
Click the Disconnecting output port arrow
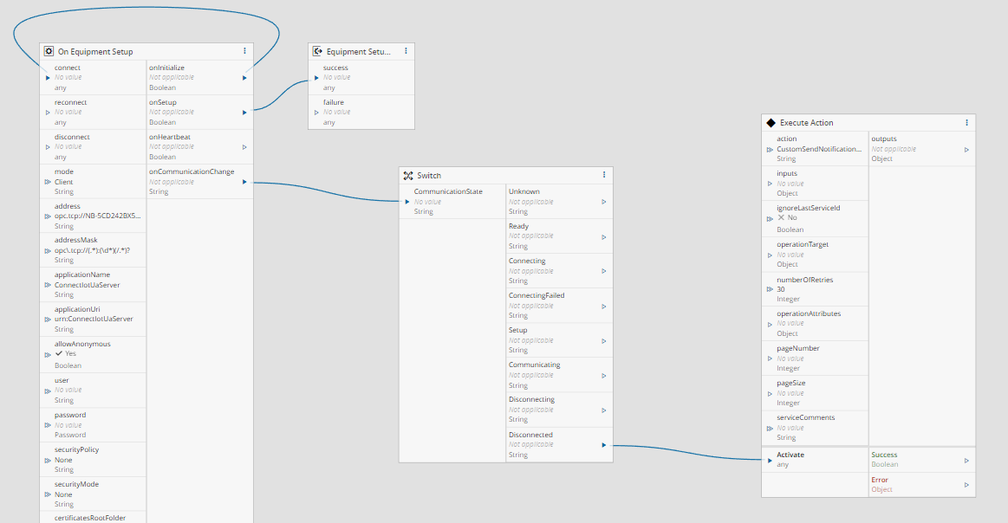[603, 410]
